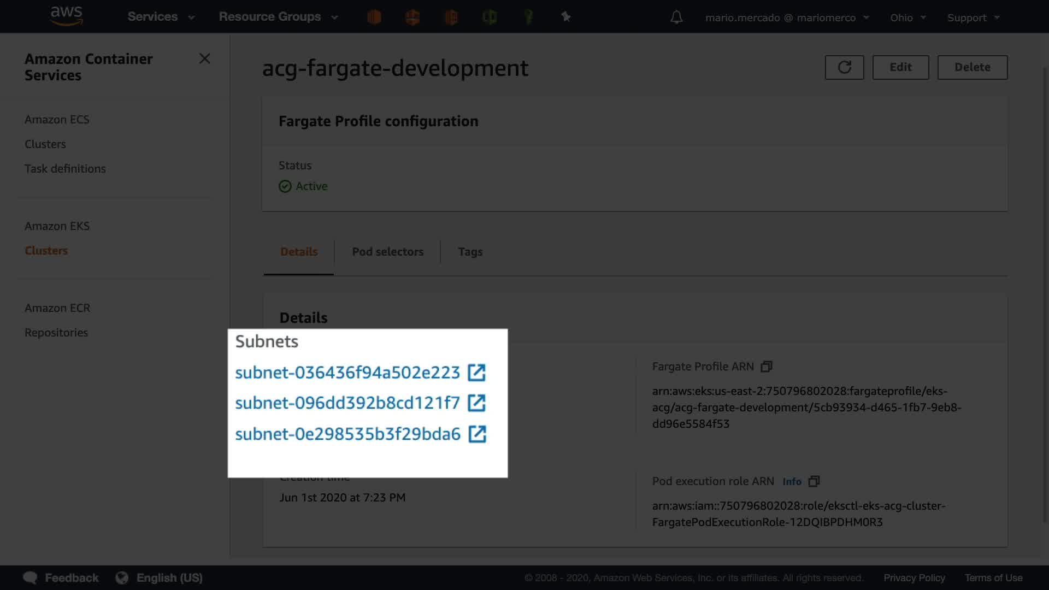Close the Amazon Container Services sidebar

tap(205, 58)
